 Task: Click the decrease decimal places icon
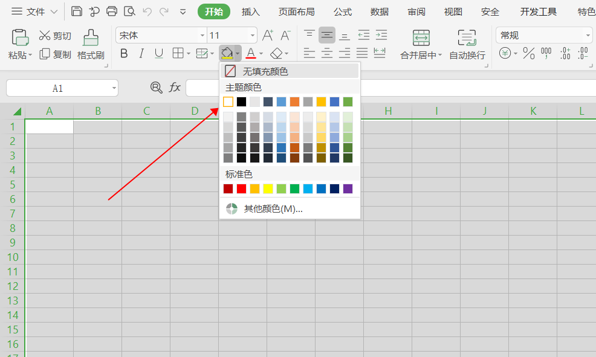click(x=583, y=53)
